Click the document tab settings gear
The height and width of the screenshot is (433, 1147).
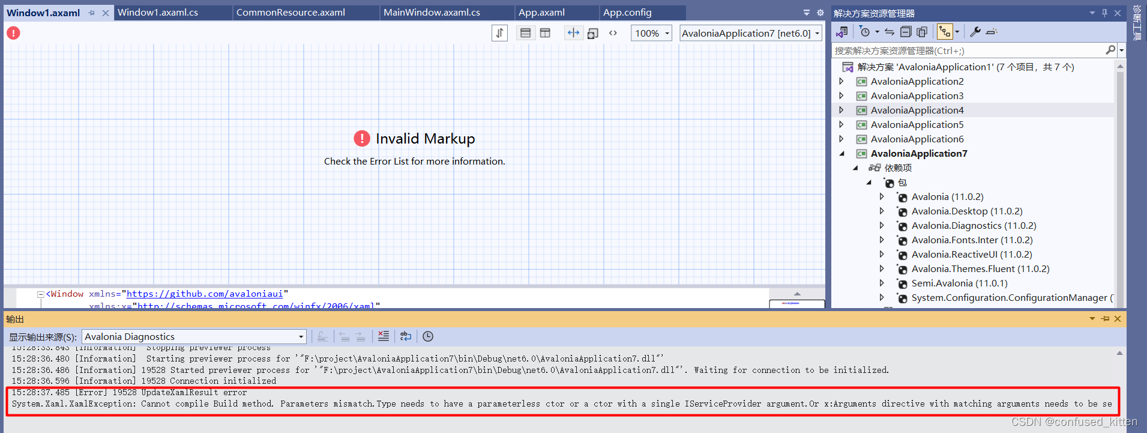(820, 13)
